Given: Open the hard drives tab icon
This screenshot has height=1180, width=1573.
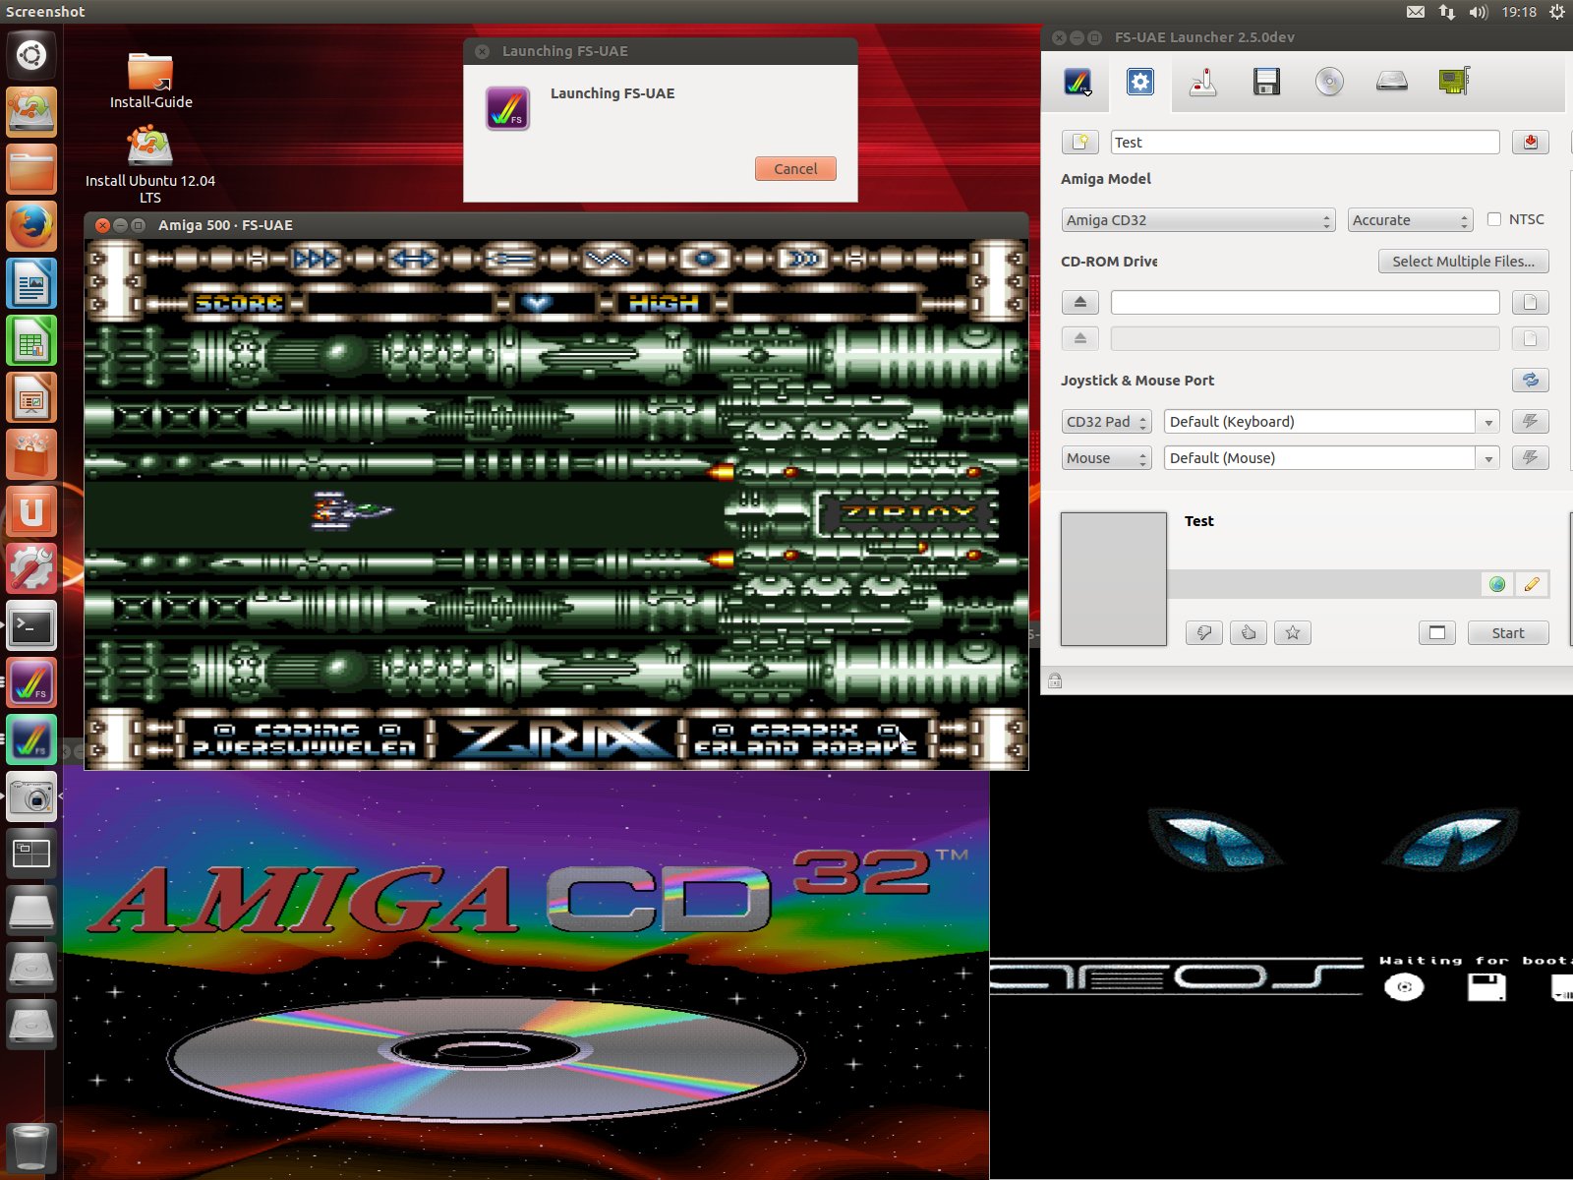Looking at the screenshot, I should pyautogui.click(x=1391, y=83).
